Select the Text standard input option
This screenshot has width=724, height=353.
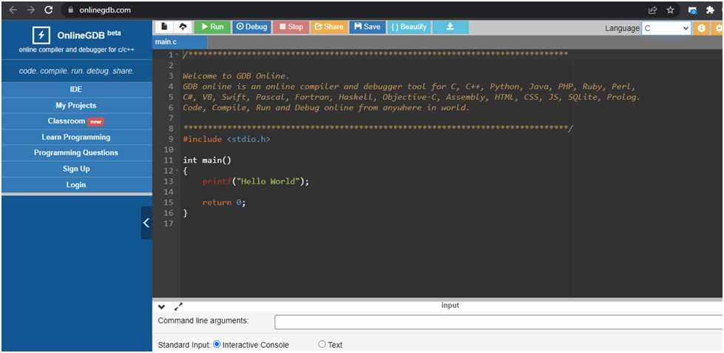click(x=322, y=344)
